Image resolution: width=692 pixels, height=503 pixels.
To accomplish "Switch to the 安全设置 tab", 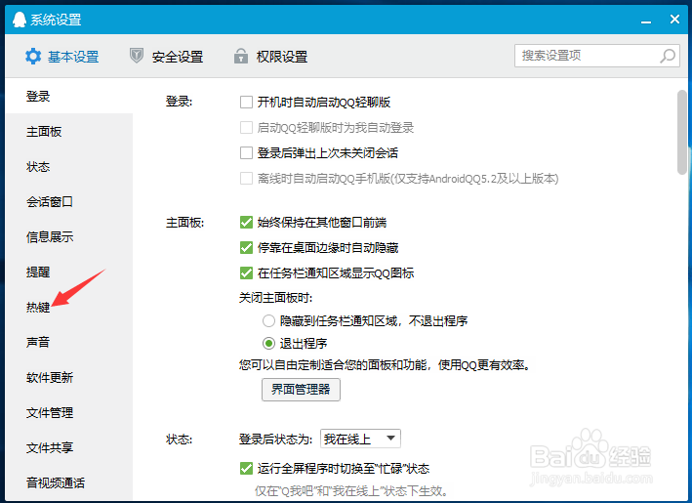I will point(166,57).
